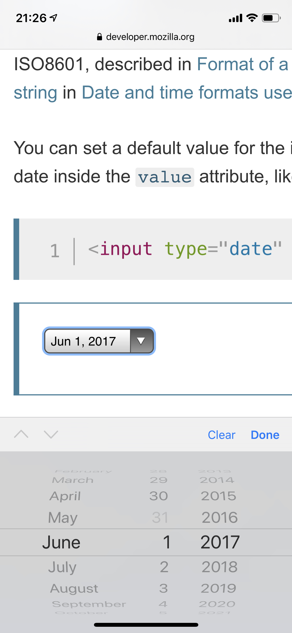Pick 2016 in the year wheel
This screenshot has width=292, height=633.
(x=220, y=517)
